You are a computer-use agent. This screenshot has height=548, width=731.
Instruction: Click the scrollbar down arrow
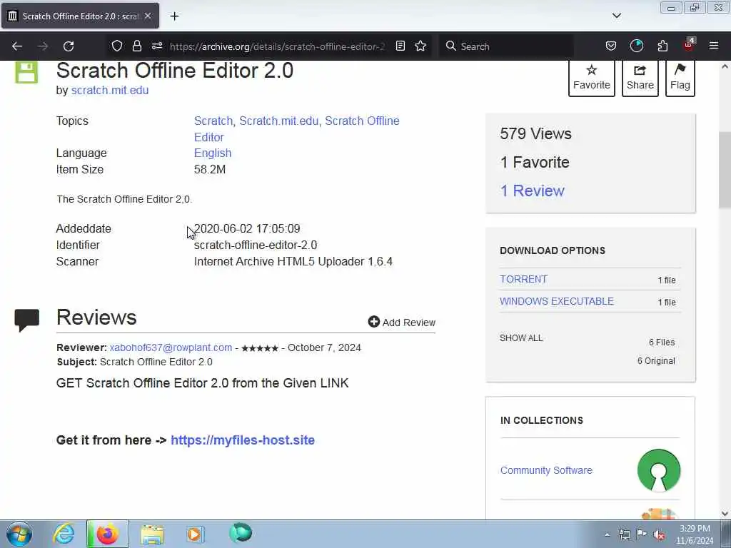click(725, 514)
